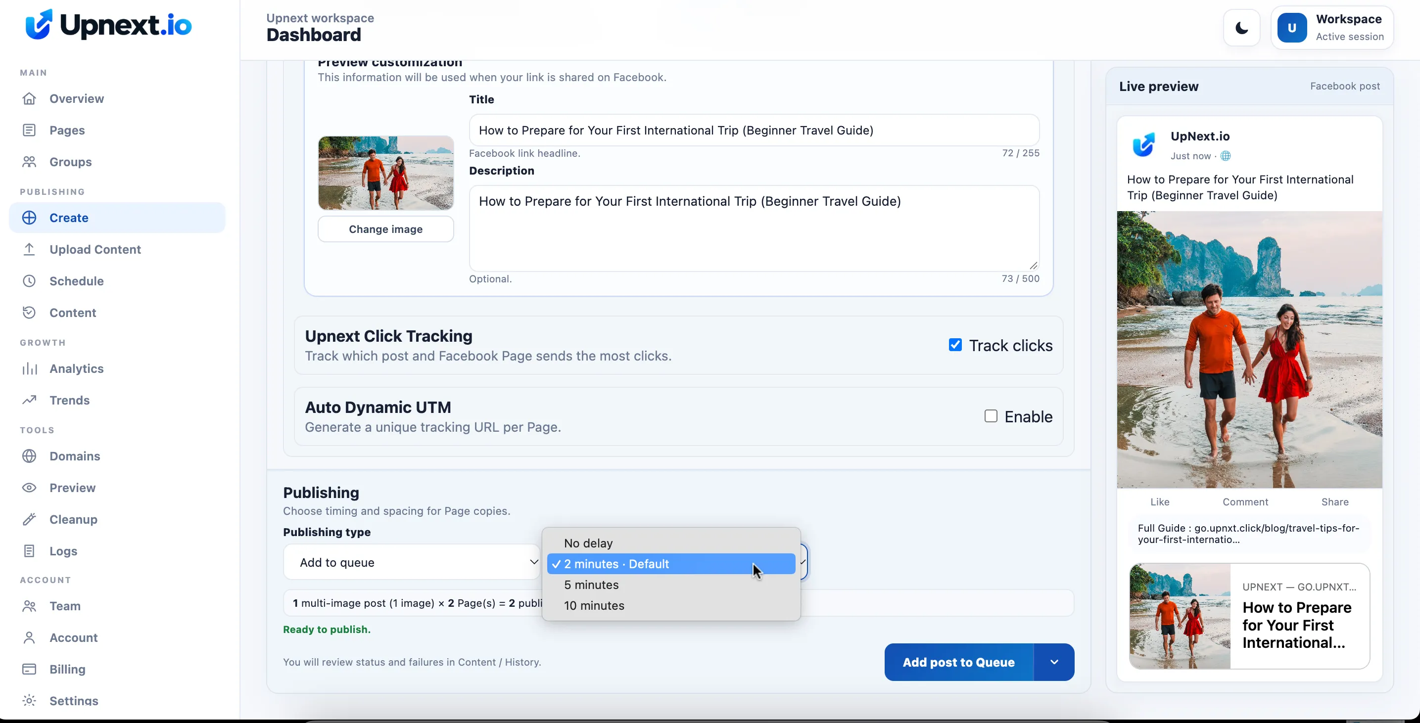Screen dimensions: 1420x723
Task: Click the Content history icon
Action: (x=29, y=313)
